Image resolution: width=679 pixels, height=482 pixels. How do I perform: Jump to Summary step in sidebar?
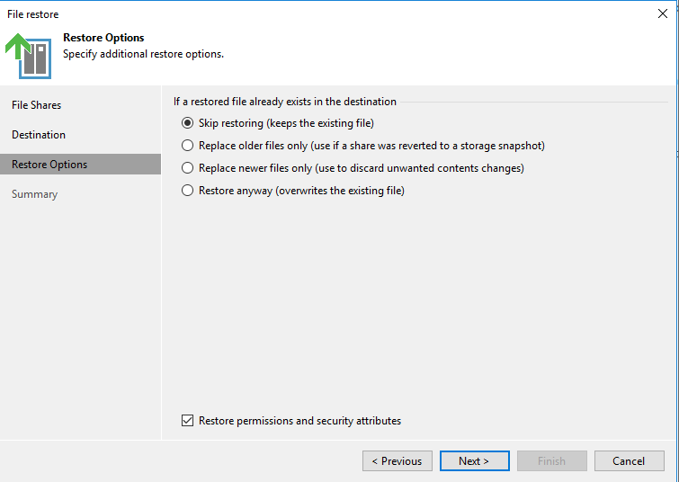tap(34, 194)
